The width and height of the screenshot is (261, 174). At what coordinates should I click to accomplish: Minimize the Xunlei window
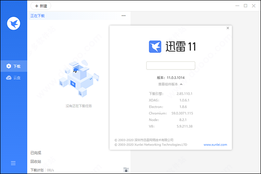(237, 6)
